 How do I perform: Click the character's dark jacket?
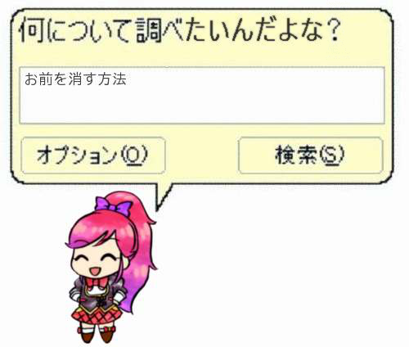click(97, 296)
